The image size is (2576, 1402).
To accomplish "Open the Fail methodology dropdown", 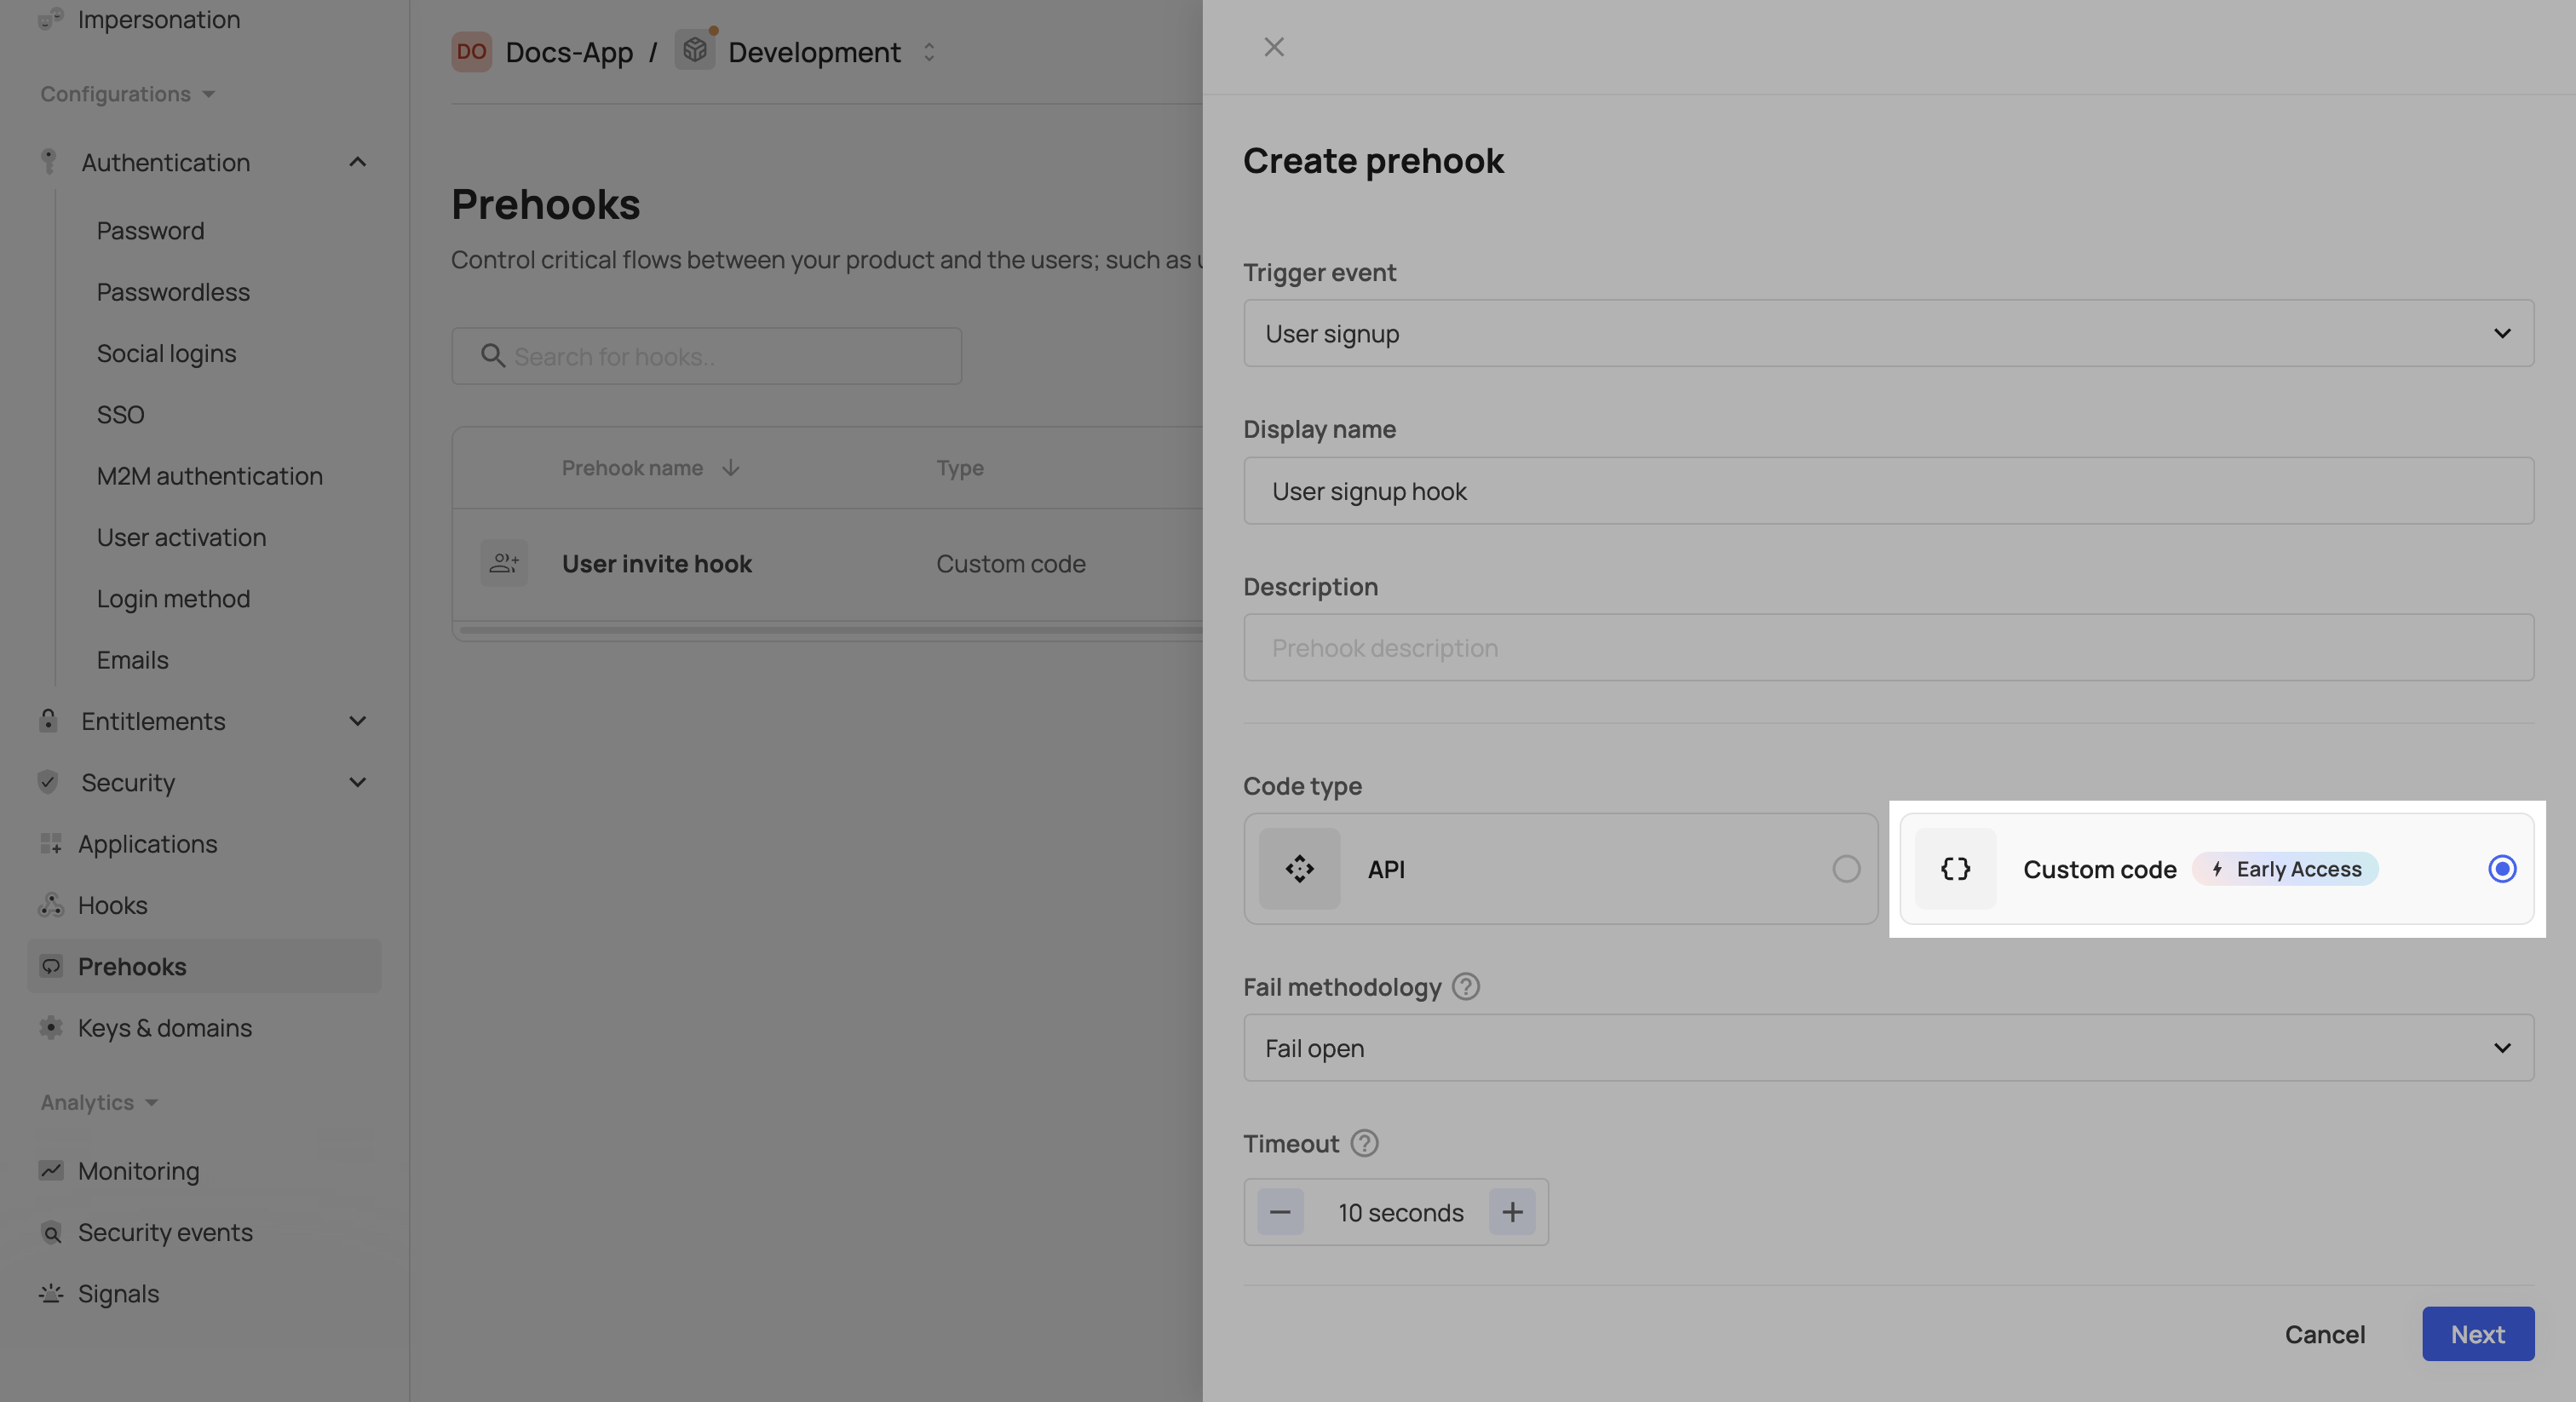I will point(1888,1048).
